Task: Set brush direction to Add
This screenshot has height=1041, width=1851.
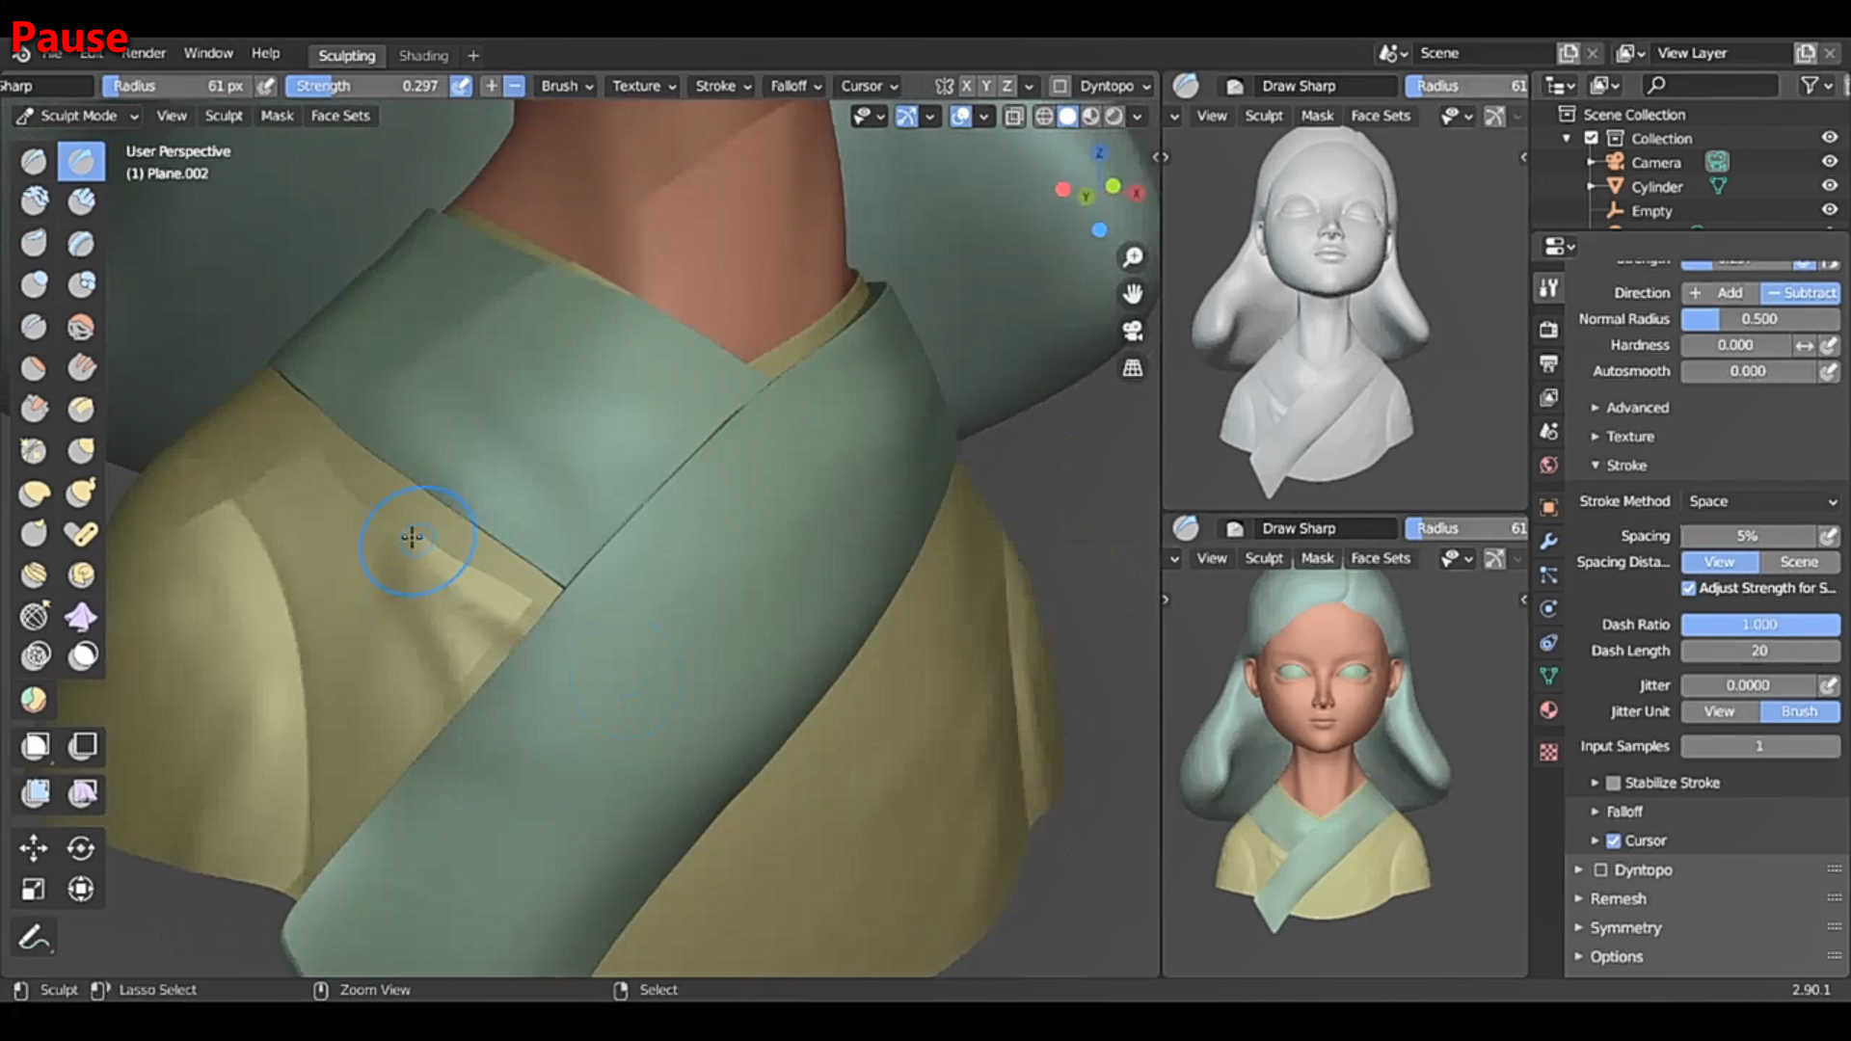Action: click(1721, 293)
